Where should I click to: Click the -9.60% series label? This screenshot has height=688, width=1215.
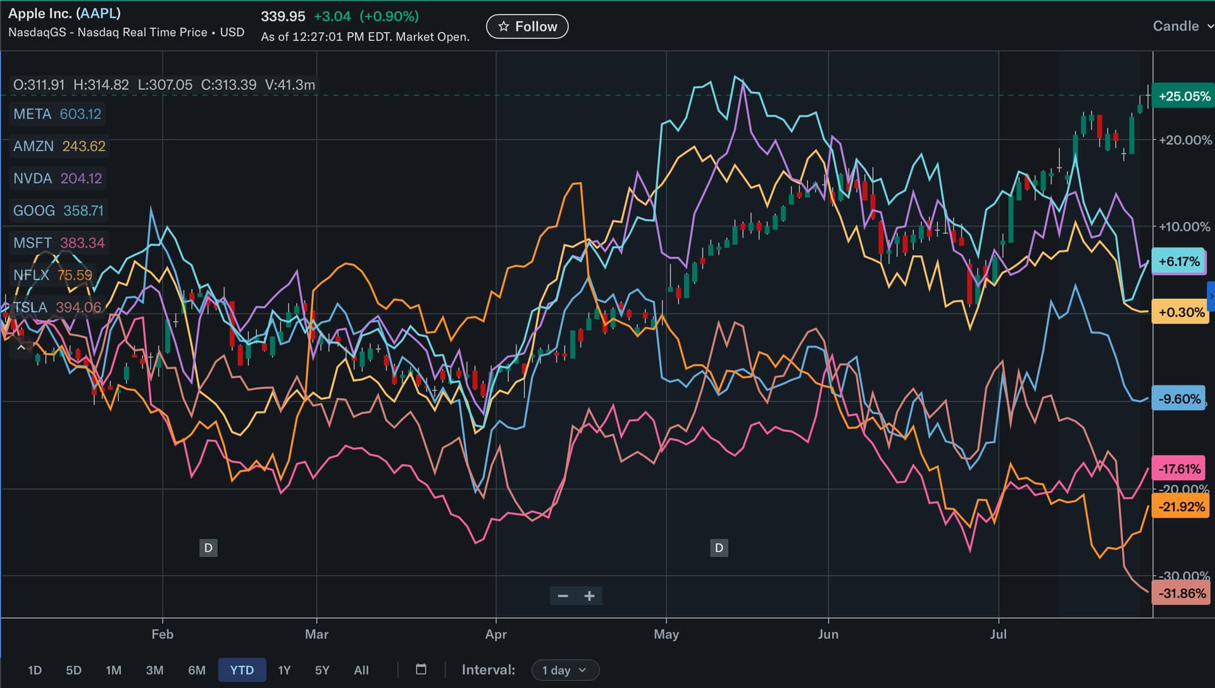[x=1179, y=399]
